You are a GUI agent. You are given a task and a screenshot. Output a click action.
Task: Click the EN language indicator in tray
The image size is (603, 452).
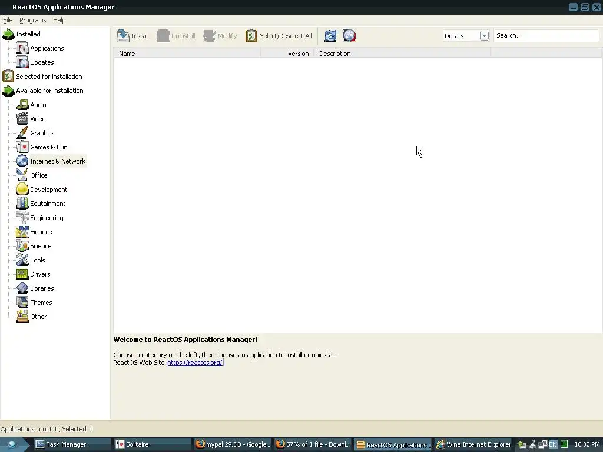click(x=553, y=444)
